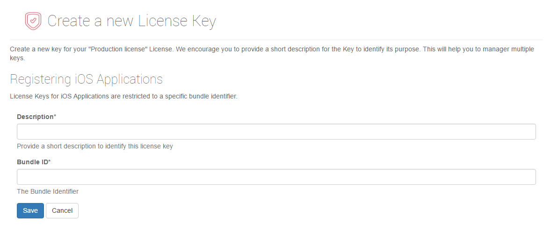Click the sentence about restricted bundle identifier
The height and width of the screenshot is (238, 551).
[123, 97]
